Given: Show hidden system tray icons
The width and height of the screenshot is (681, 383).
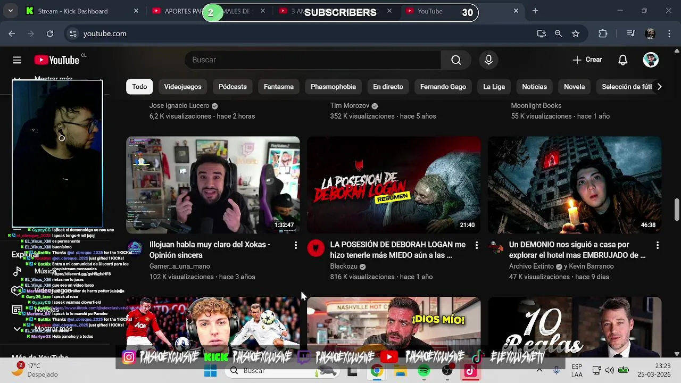Looking at the screenshot, I should pos(539,370).
